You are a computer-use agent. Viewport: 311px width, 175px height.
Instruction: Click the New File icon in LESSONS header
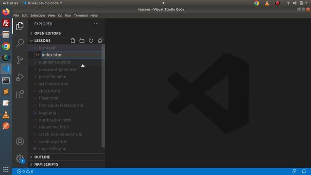point(72,41)
